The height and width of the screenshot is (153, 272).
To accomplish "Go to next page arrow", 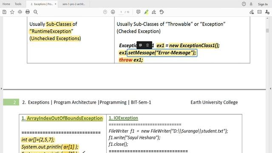I will pyautogui.click(x=113, y=12).
